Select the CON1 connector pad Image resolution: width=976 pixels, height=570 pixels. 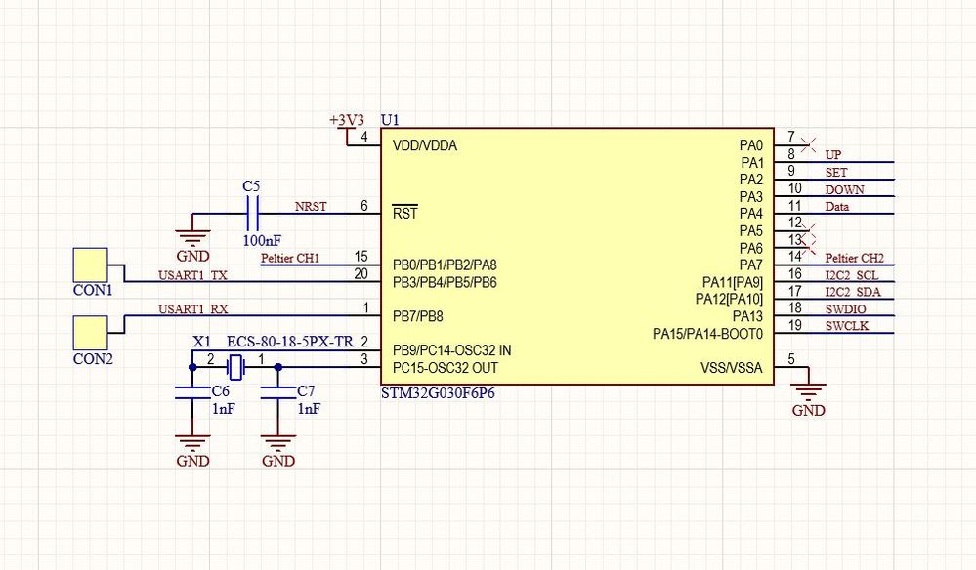tap(90, 265)
